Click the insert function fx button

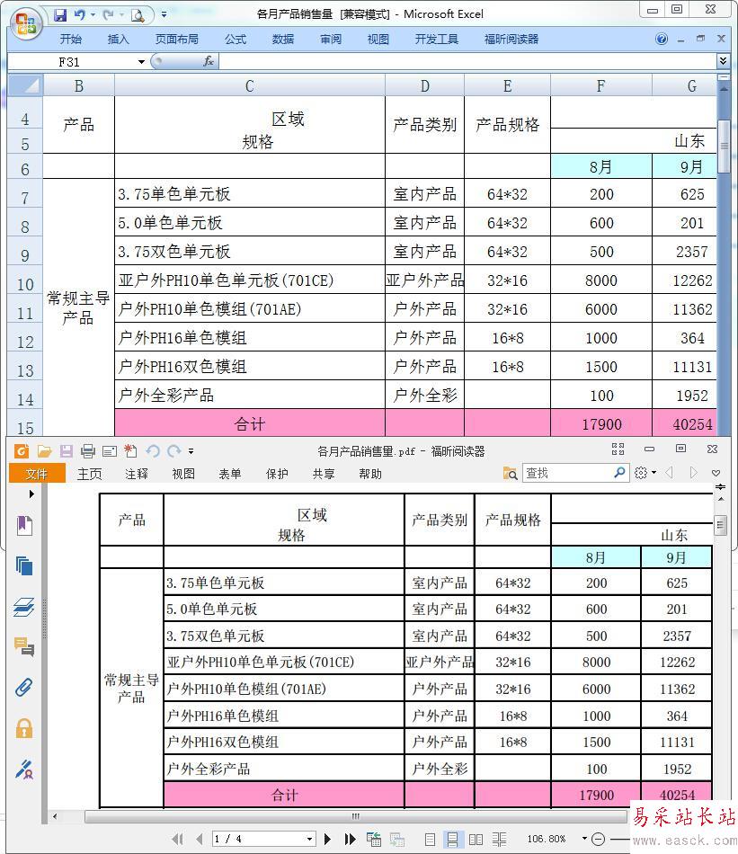pyautogui.click(x=208, y=61)
